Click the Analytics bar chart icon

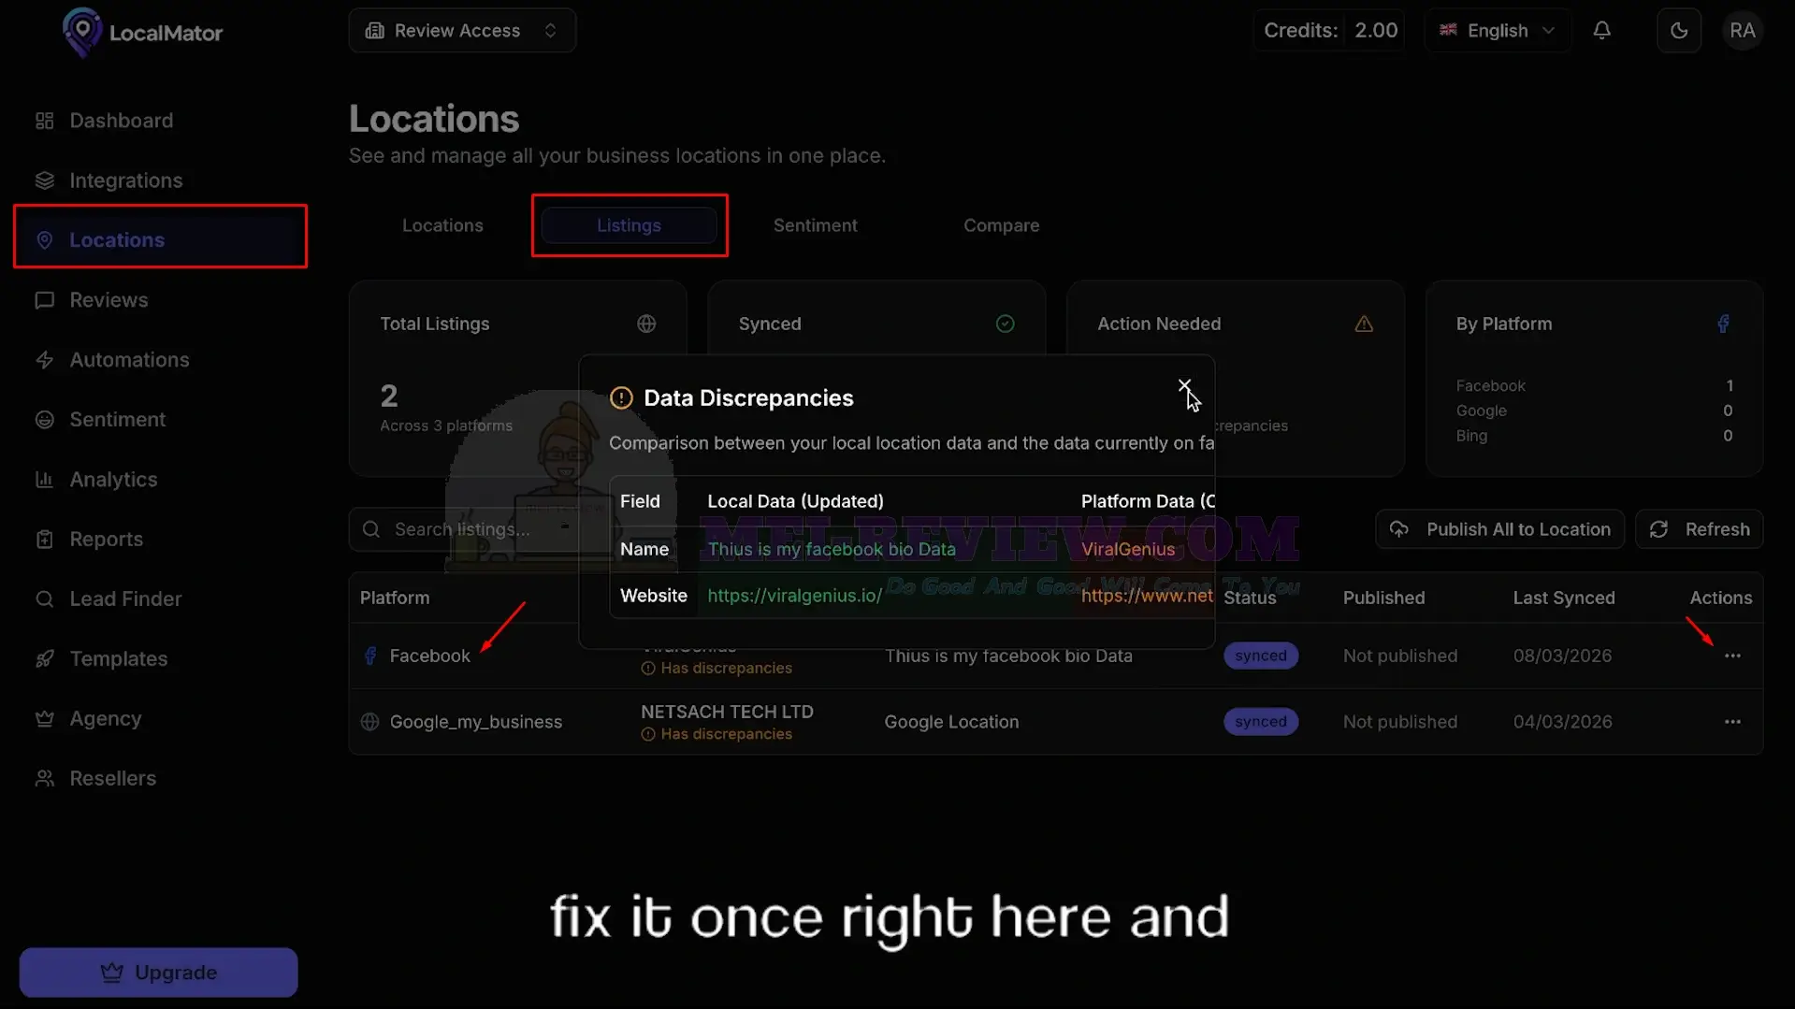(44, 480)
